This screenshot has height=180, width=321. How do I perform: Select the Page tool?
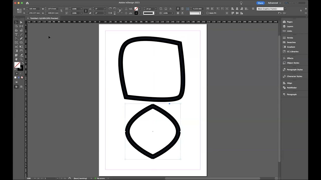coord(16,26)
